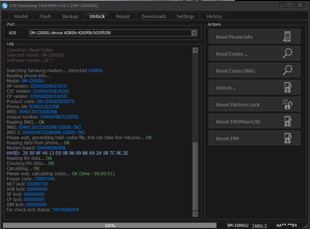The height and width of the screenshot is (229, 310).
Task: Click the Reset FRP button label
Action: click(228, 139)
